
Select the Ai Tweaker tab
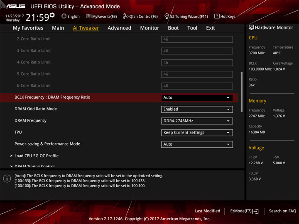tap(86, 28)
